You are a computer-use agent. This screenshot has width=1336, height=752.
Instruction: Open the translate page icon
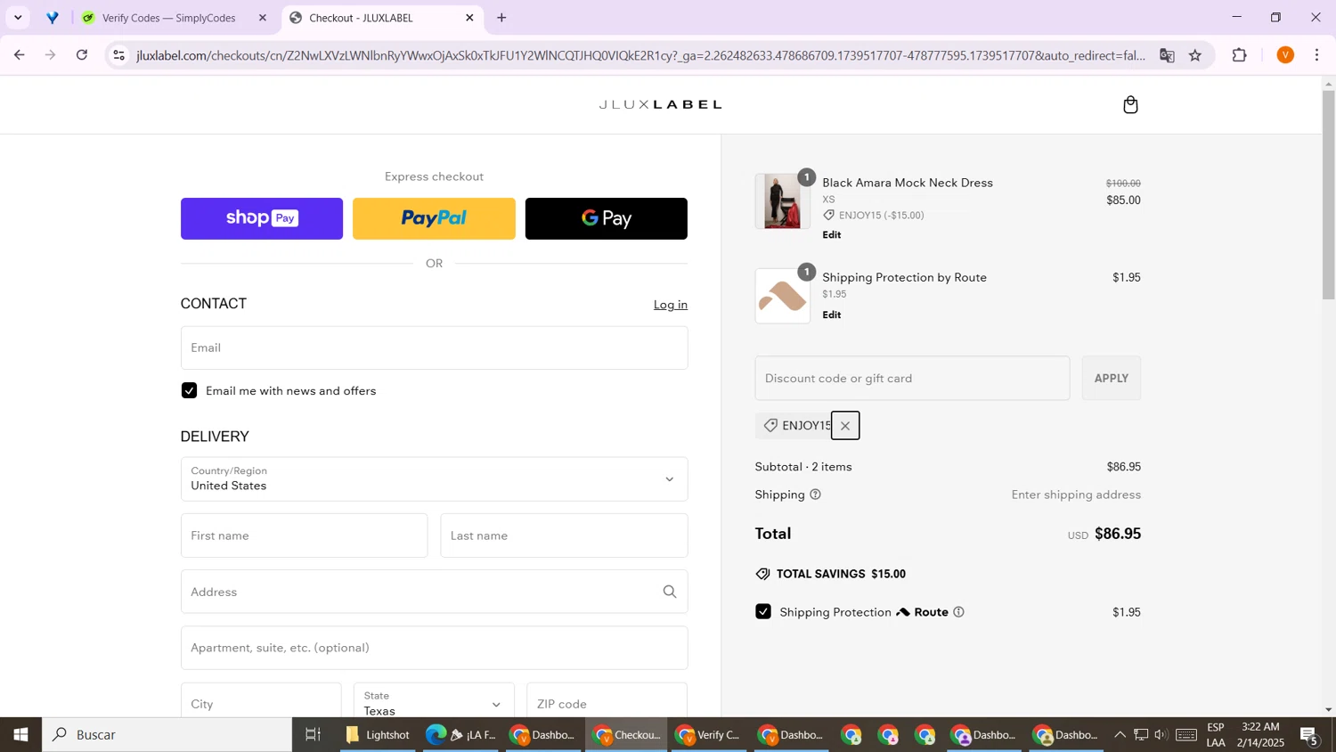[1167, 55]
